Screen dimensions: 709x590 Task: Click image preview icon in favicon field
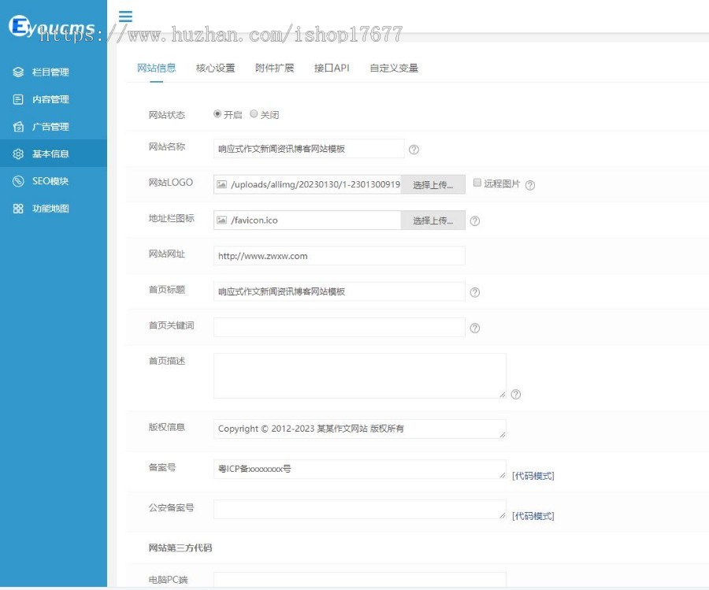pyautogui.click(x=221, y=220)
